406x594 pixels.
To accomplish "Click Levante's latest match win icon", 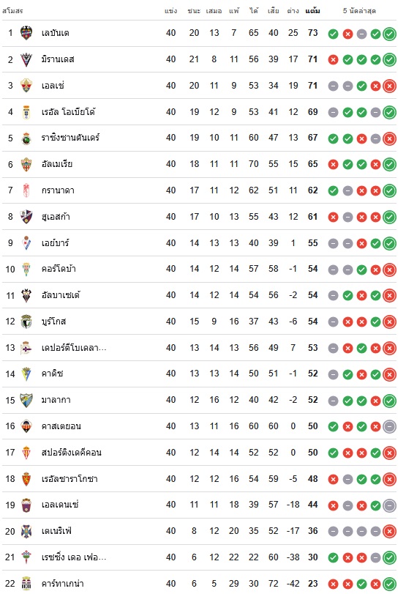I will coord(389,34).
